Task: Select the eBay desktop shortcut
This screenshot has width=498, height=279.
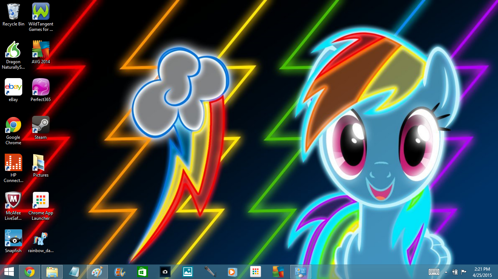Action: click(x=13, y=90)
